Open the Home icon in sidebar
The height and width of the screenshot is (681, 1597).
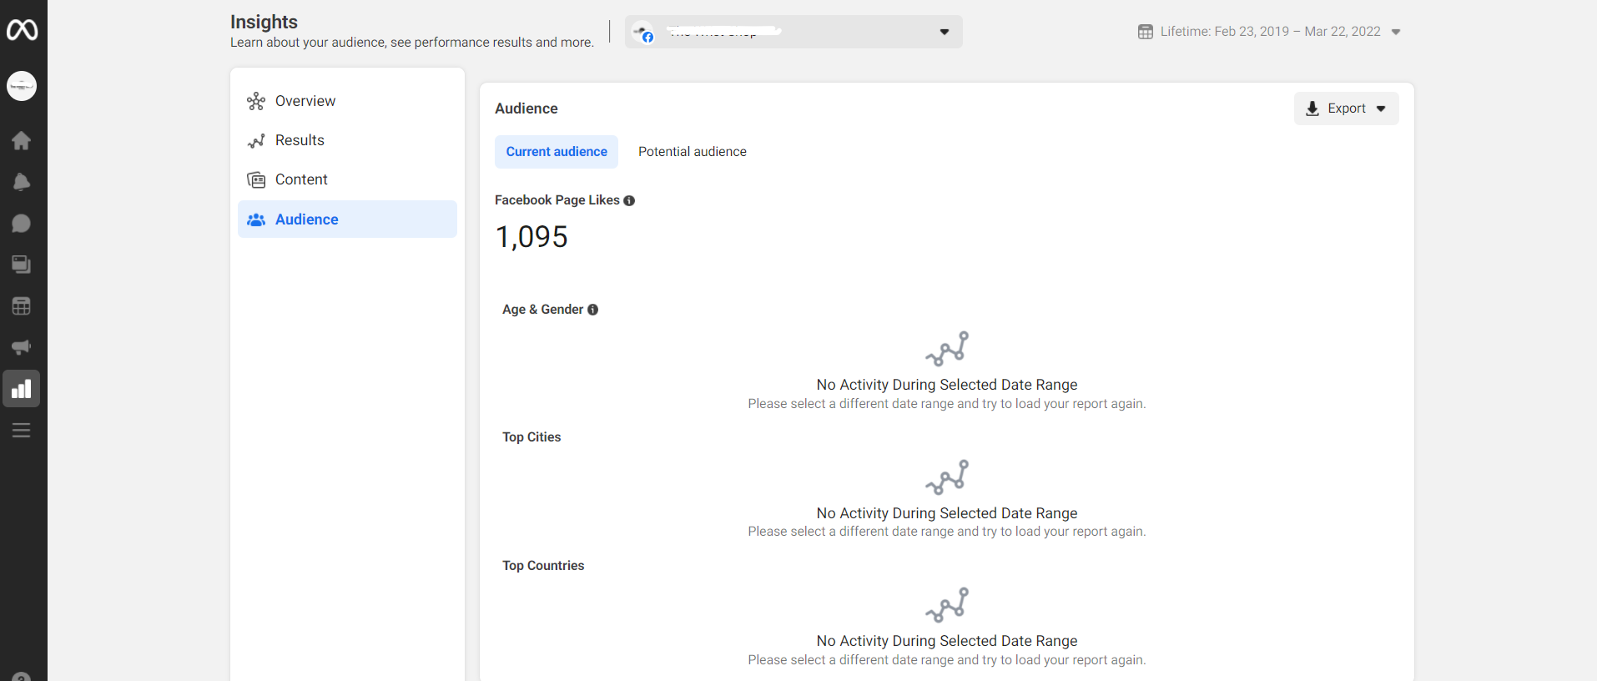point(22,140)
